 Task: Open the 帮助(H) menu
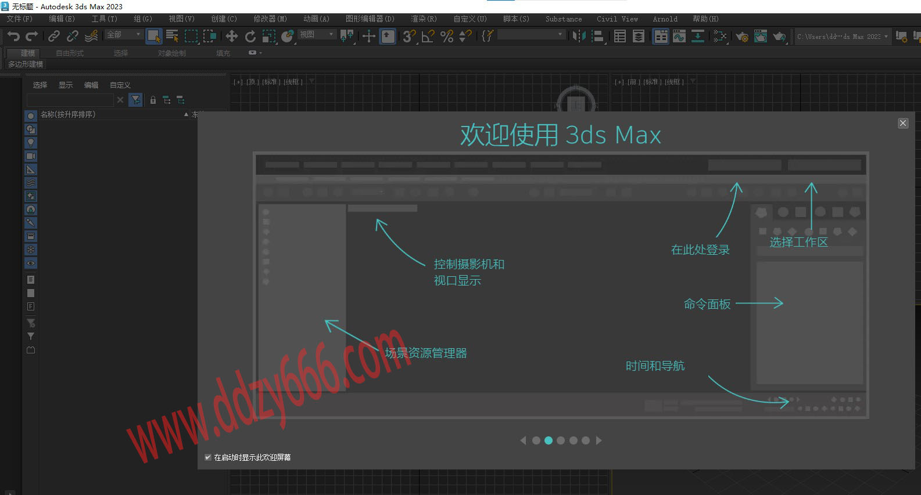(705, 19)
